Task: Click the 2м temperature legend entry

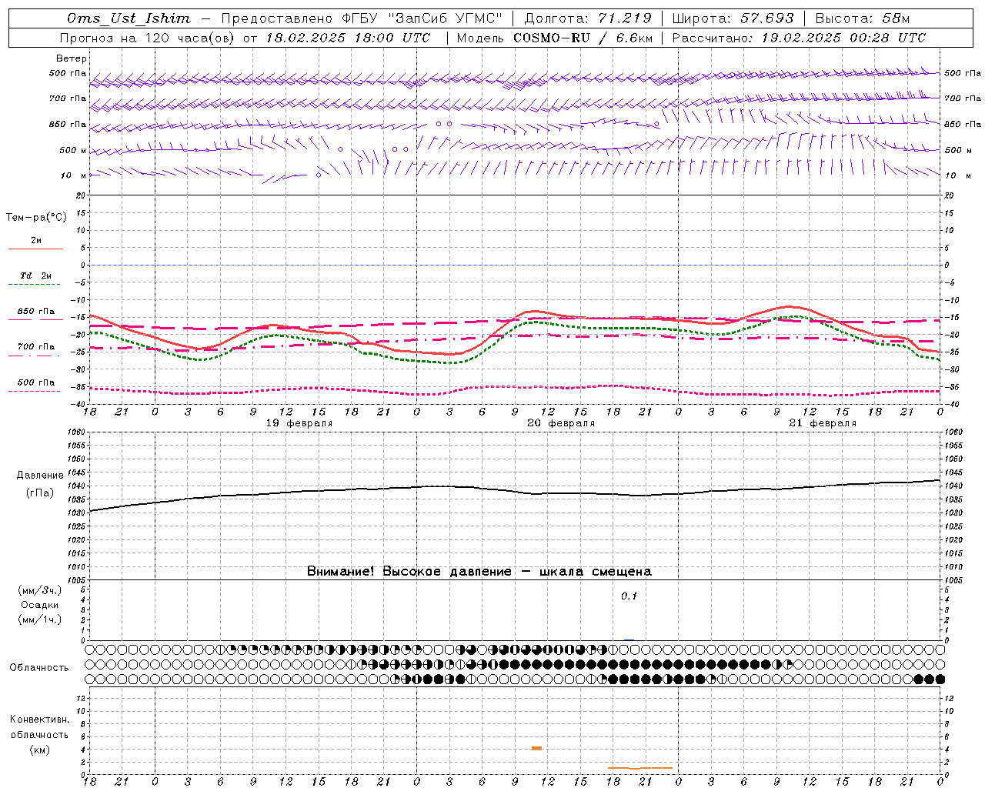Action: click(x=36, y=240)
